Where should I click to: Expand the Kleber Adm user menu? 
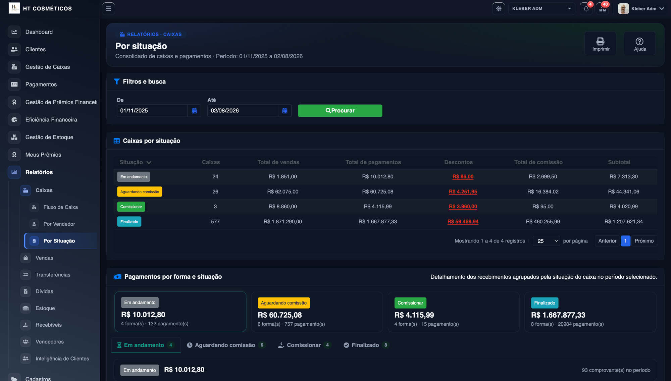(641, 9)
